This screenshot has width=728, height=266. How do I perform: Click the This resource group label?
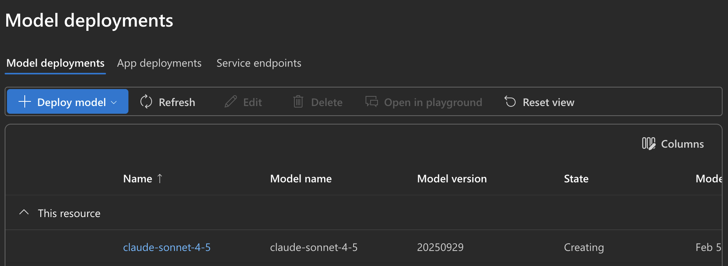(69, 213)
